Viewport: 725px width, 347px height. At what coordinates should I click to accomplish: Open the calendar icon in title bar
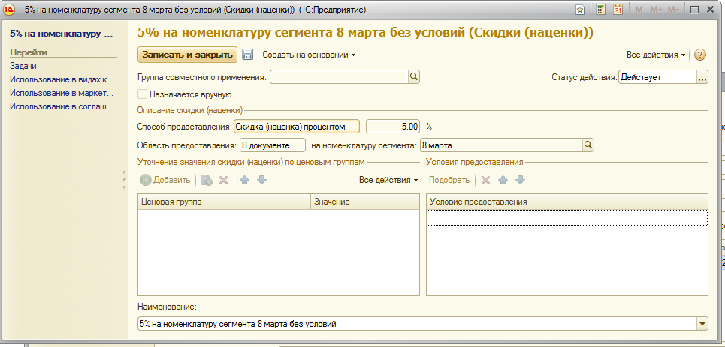[618, 10]
